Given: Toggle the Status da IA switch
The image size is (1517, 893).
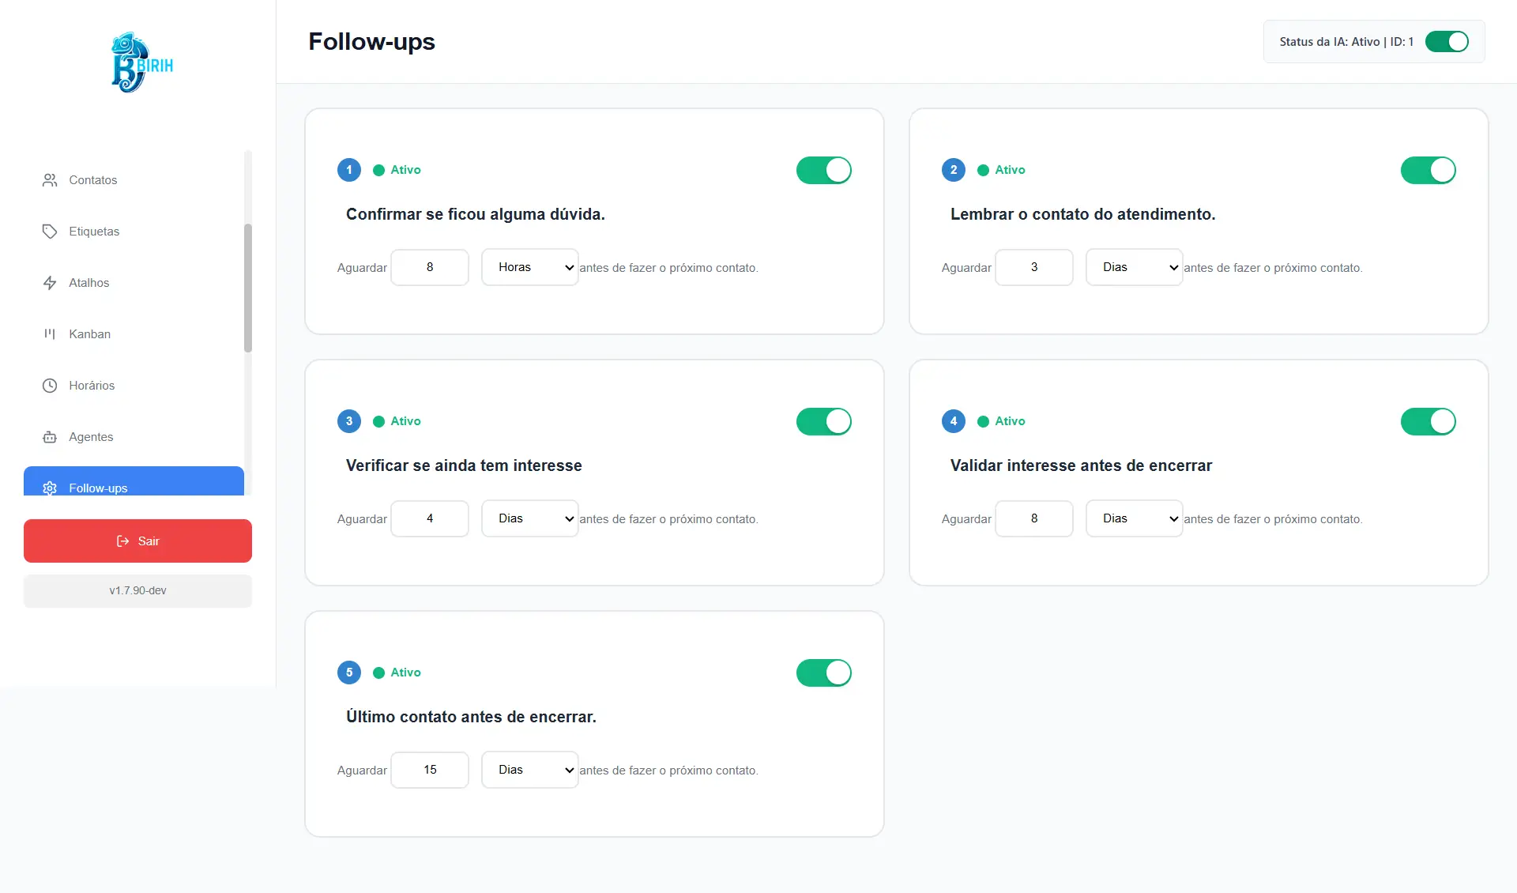Looking at the screenshot, I should coord(1447,42).
